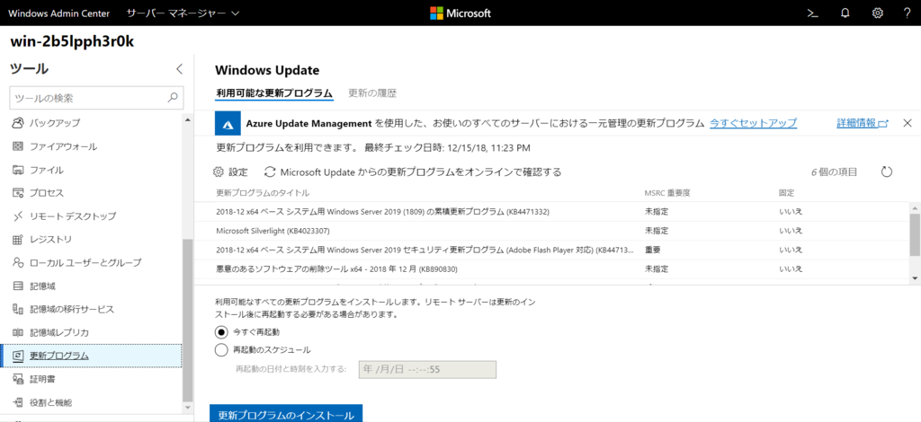This screenshot has width=921, height=422.
Task: Click the Azure Update Management logo icon
Action: [x=228, y=123]
